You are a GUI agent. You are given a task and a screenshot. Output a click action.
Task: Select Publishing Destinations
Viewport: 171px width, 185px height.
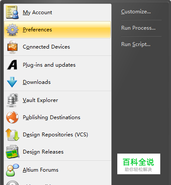pyautogui.click(x=58, y=117)
